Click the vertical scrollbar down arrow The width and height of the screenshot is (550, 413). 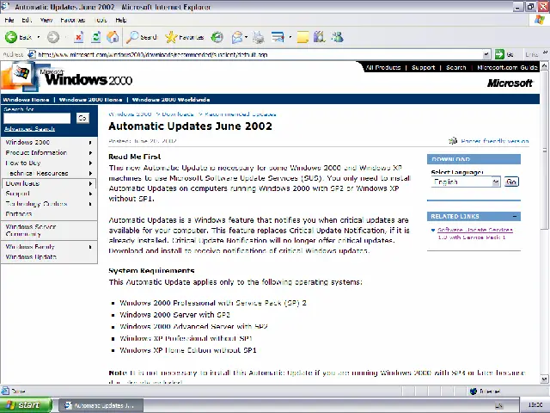pyautogui.click(x=544, y=379)
